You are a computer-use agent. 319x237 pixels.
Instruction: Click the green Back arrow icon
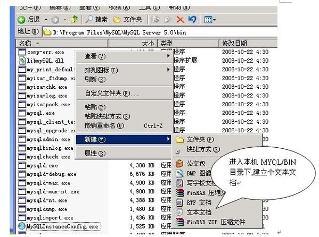pyautogui.click(x=21, y=20)
